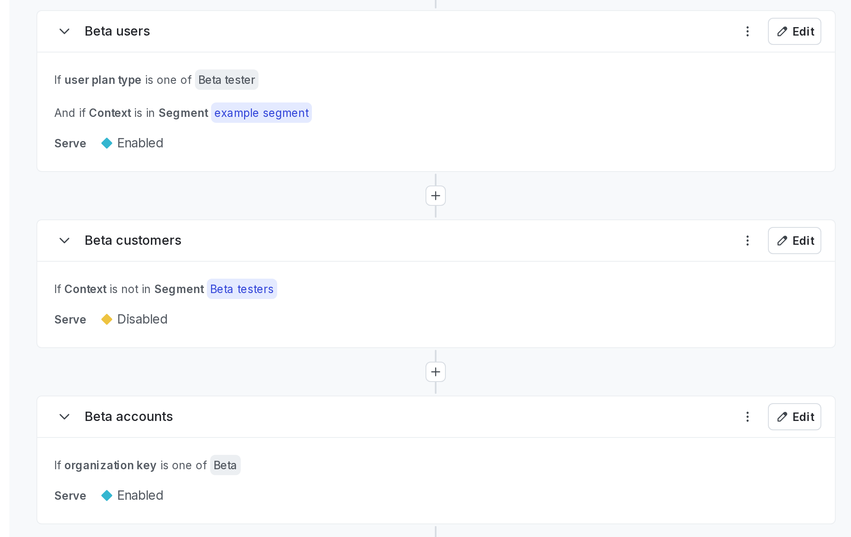
Task: Click the Beta tester value chip
Action: [x=227, y=80]
